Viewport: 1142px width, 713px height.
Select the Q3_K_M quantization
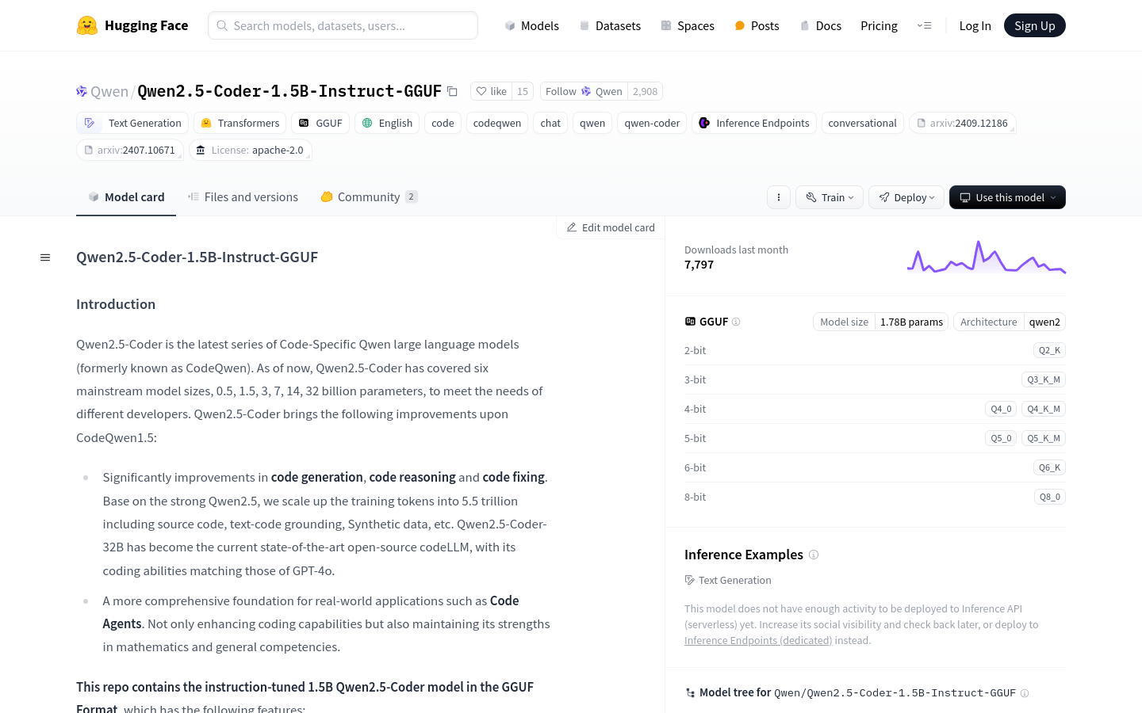coord(1043,379)
